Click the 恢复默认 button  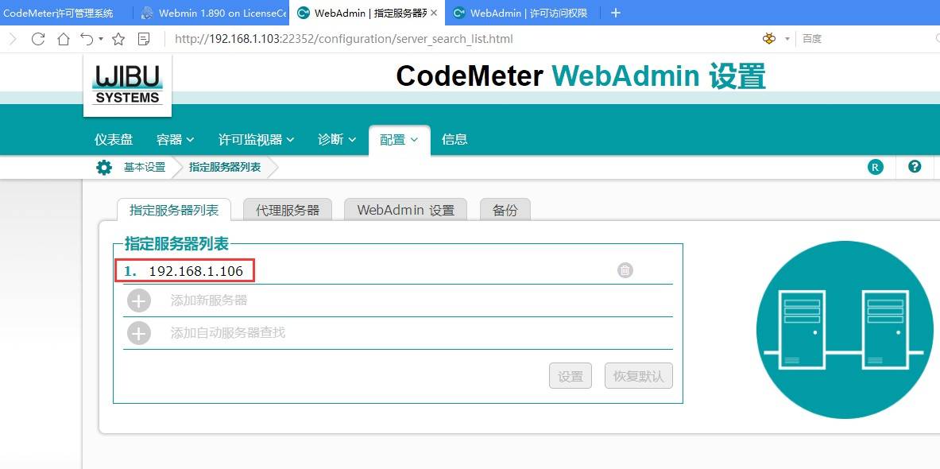(639, 376)
